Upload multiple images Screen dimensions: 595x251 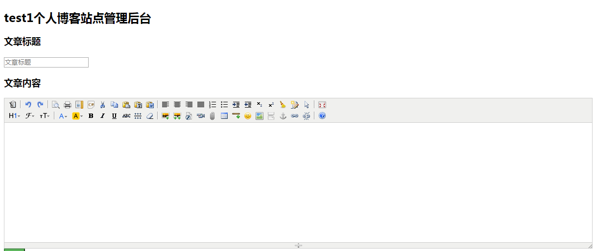tap(177, 116)
